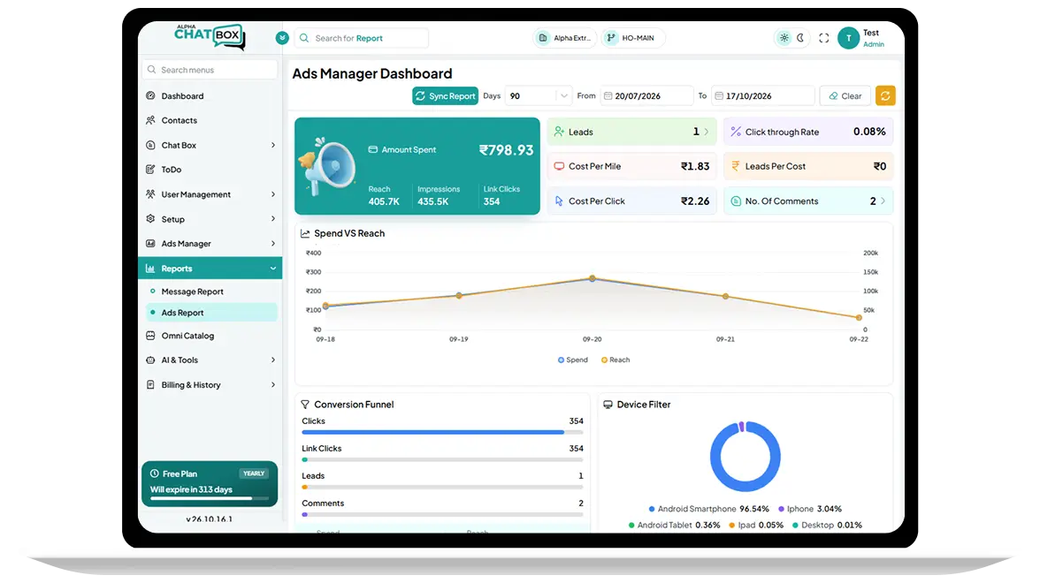Image resolution: width=1040 pixels, height=583 pixels.
Task: Click the From date field 20/07/2026
Action: pyautogui.click(x=646, y=96)
